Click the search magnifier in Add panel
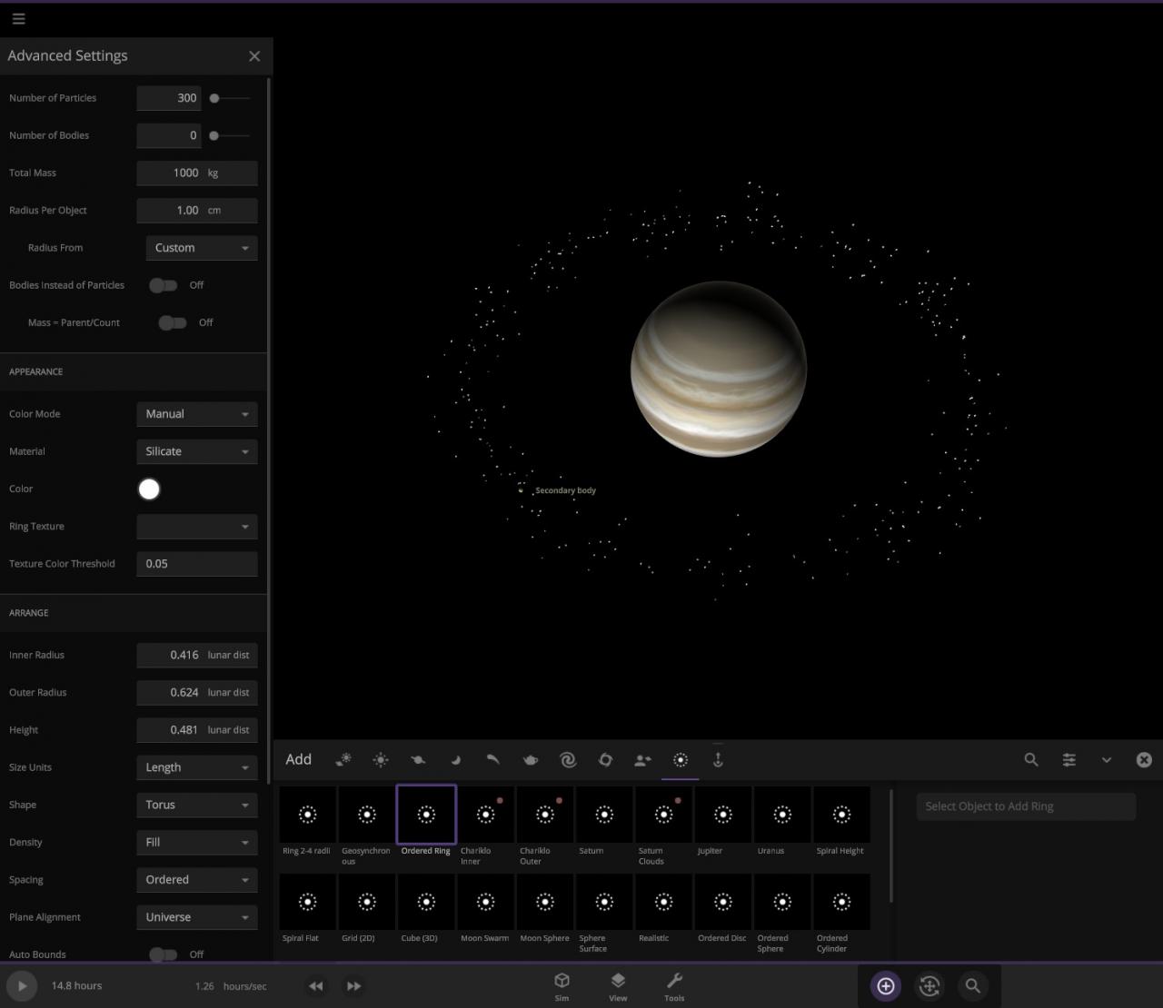The image size is (1163, 1008). point(1031,760)
